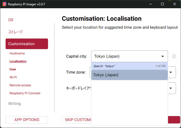This screenshot has width=181, height=128.
Task: Open the Localisation section
Action: click(x=18, y=61)
